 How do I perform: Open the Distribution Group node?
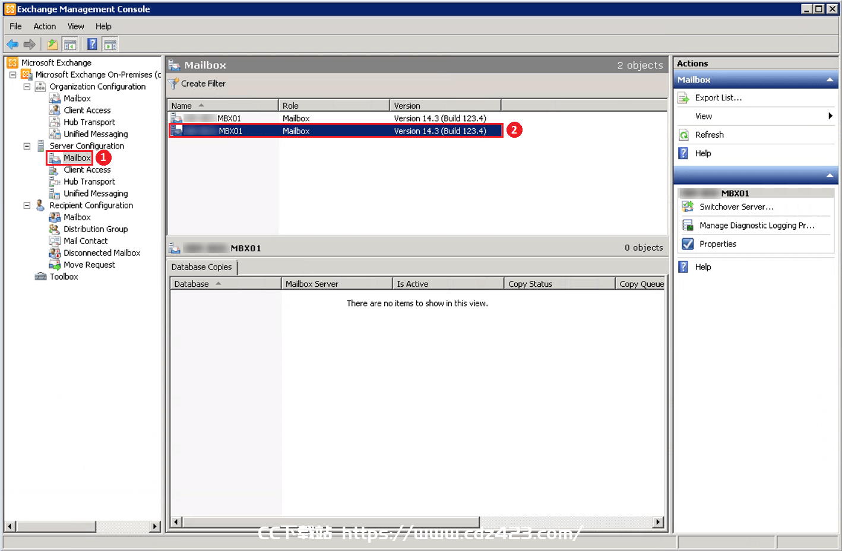pos(96,229)
